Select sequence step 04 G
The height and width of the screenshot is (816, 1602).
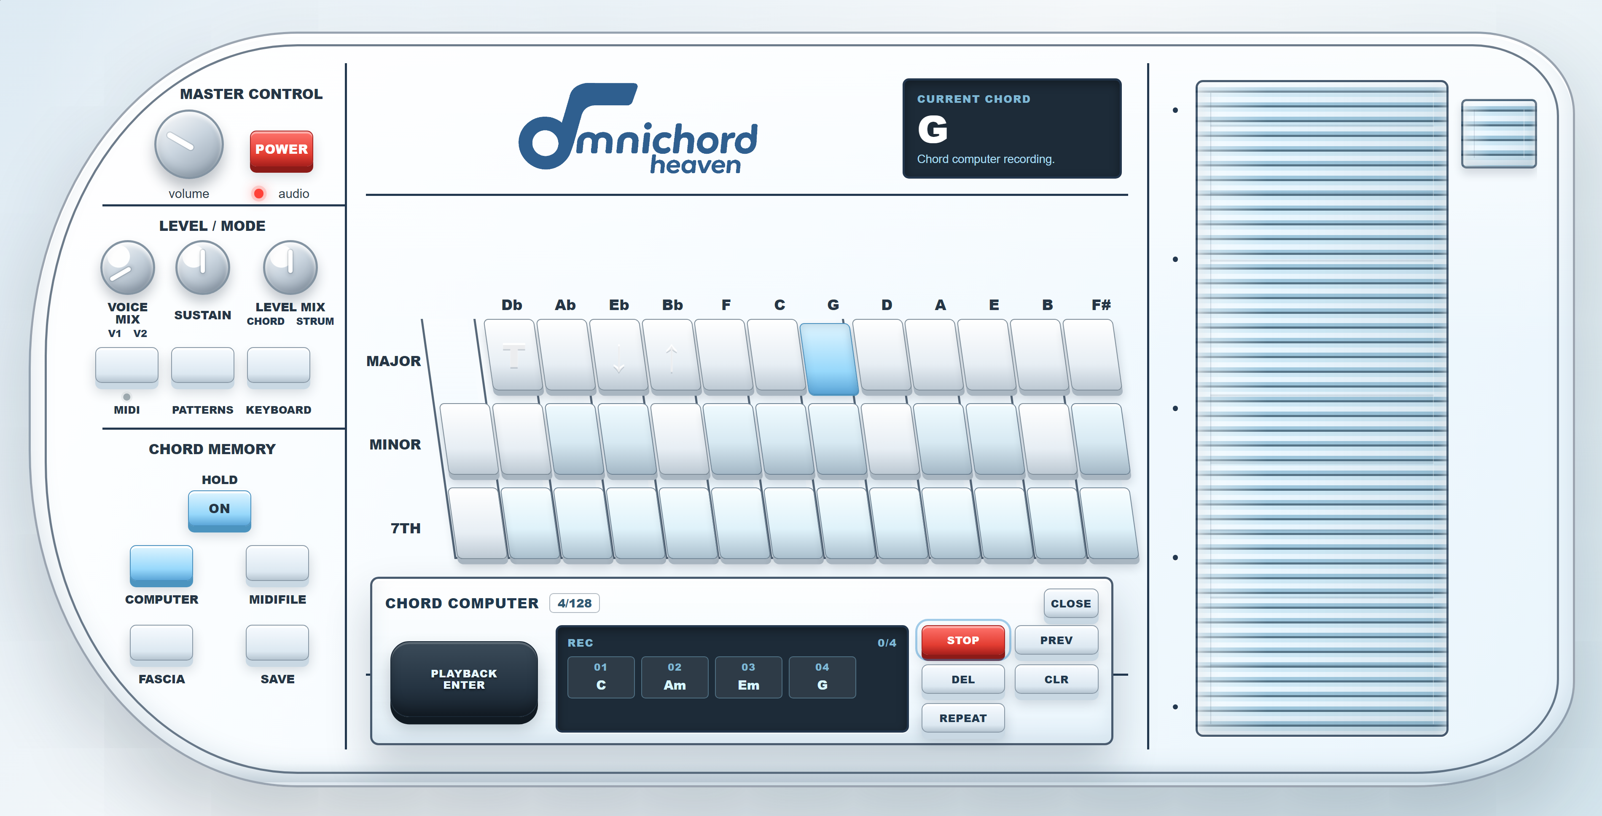click(x=822, y=677)
